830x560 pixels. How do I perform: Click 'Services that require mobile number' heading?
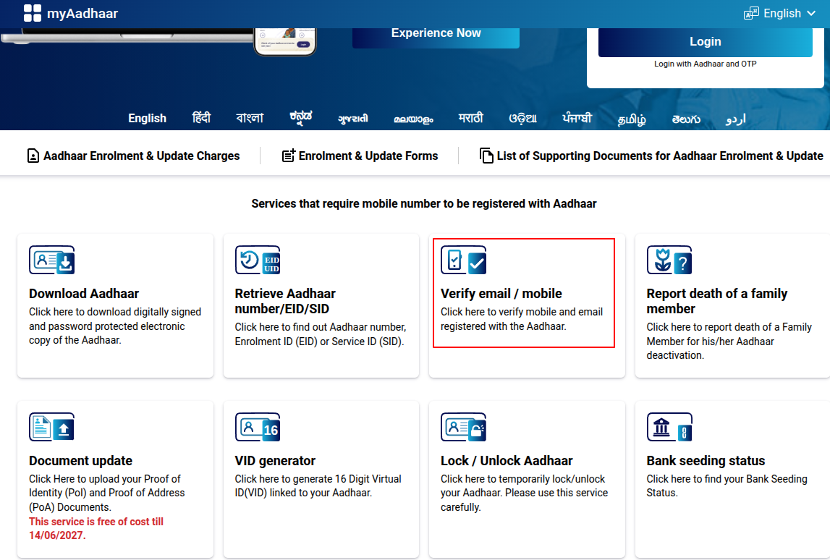pyautogui.click(x=423, y=204)
